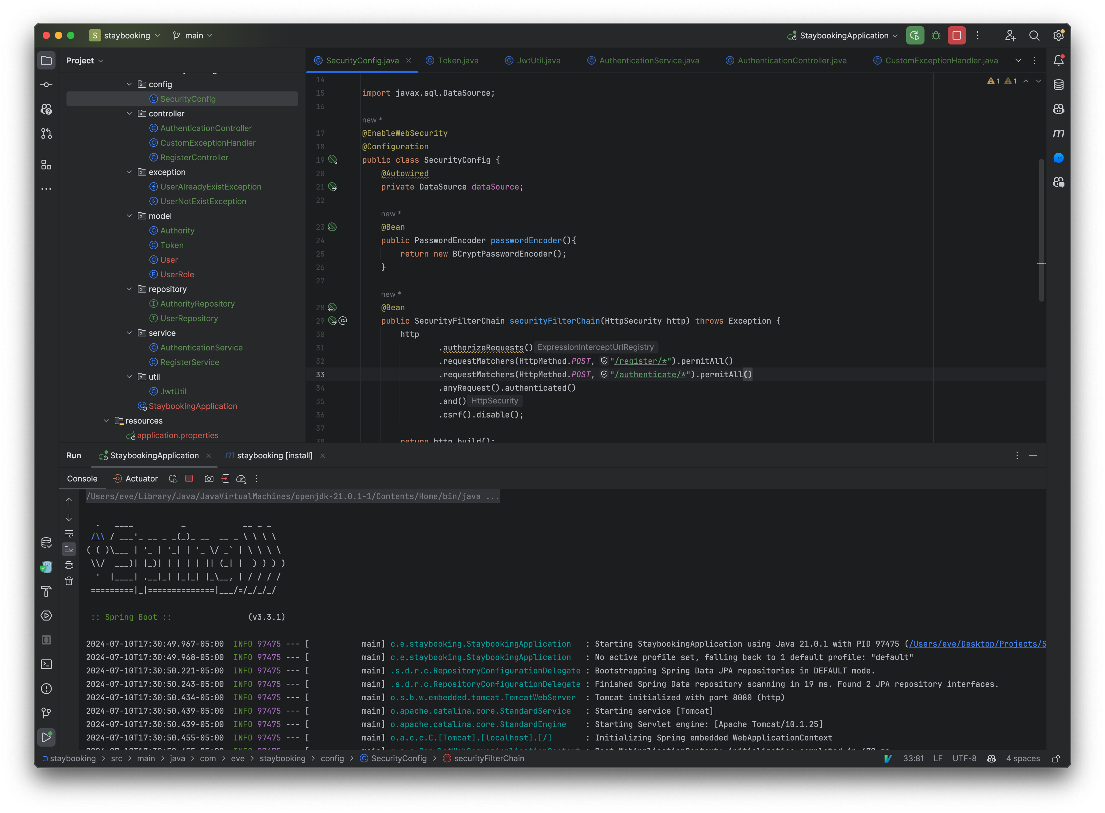Open the Database tool window
The width and height of the screenshot is (1105, 813).
coord(1059,85)
